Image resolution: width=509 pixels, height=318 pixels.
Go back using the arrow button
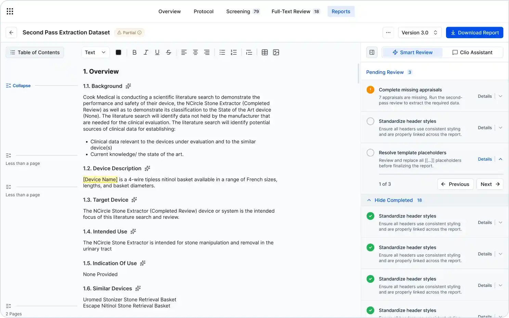(x=11, y=32)
